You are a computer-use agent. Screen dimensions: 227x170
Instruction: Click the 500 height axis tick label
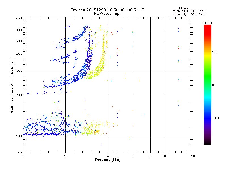point(19,41)
